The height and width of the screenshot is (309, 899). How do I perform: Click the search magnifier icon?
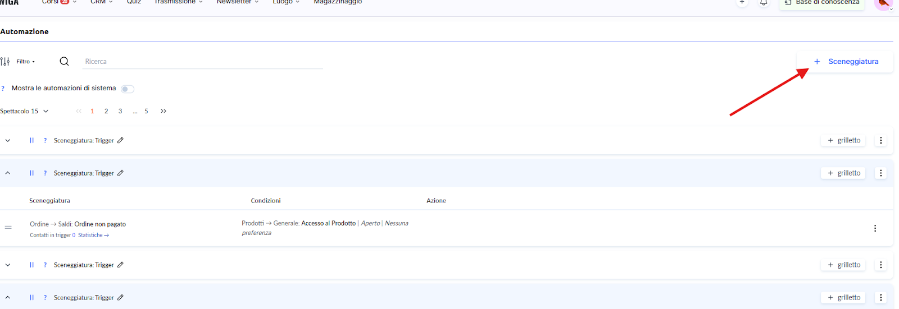64,61
